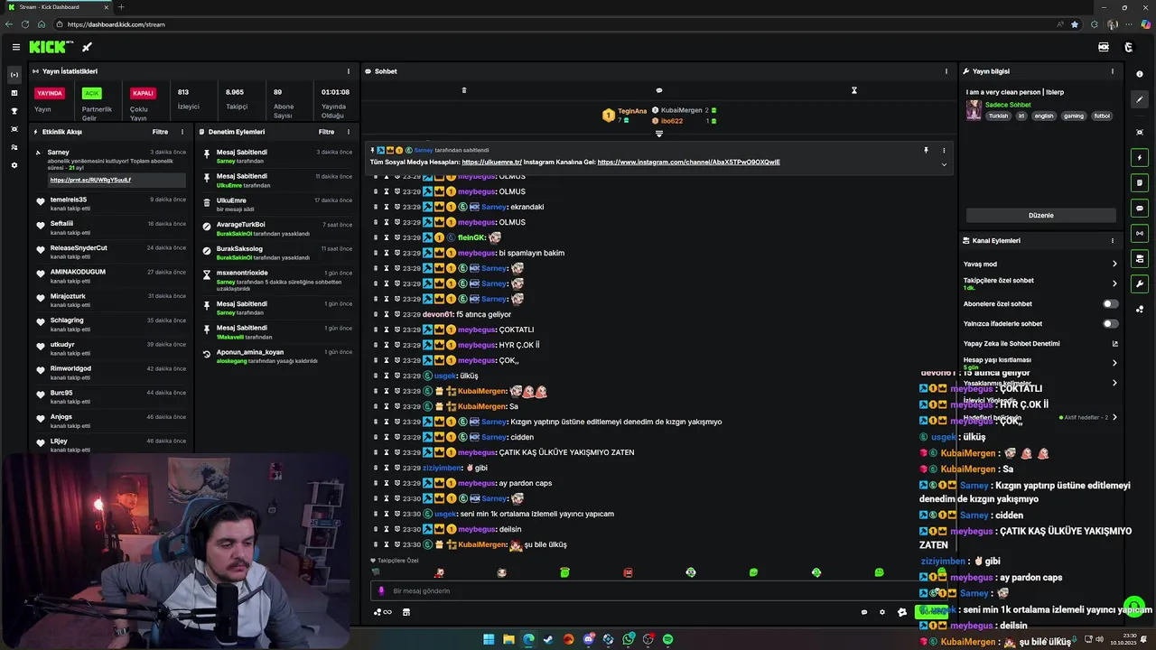Open File Explorer from the taskbar
Image resolution: width=1156 pixels, height=650 pixels.
click(508, 639)
